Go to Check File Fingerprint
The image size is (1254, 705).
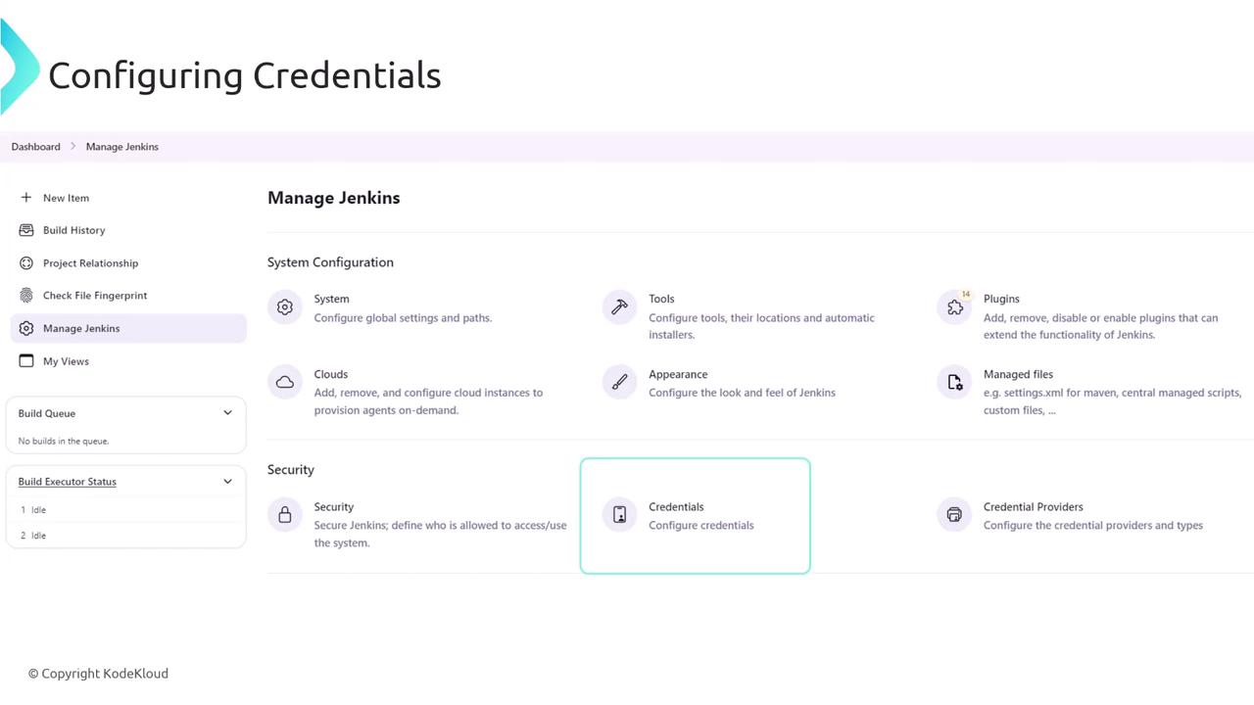click(94, 296)
